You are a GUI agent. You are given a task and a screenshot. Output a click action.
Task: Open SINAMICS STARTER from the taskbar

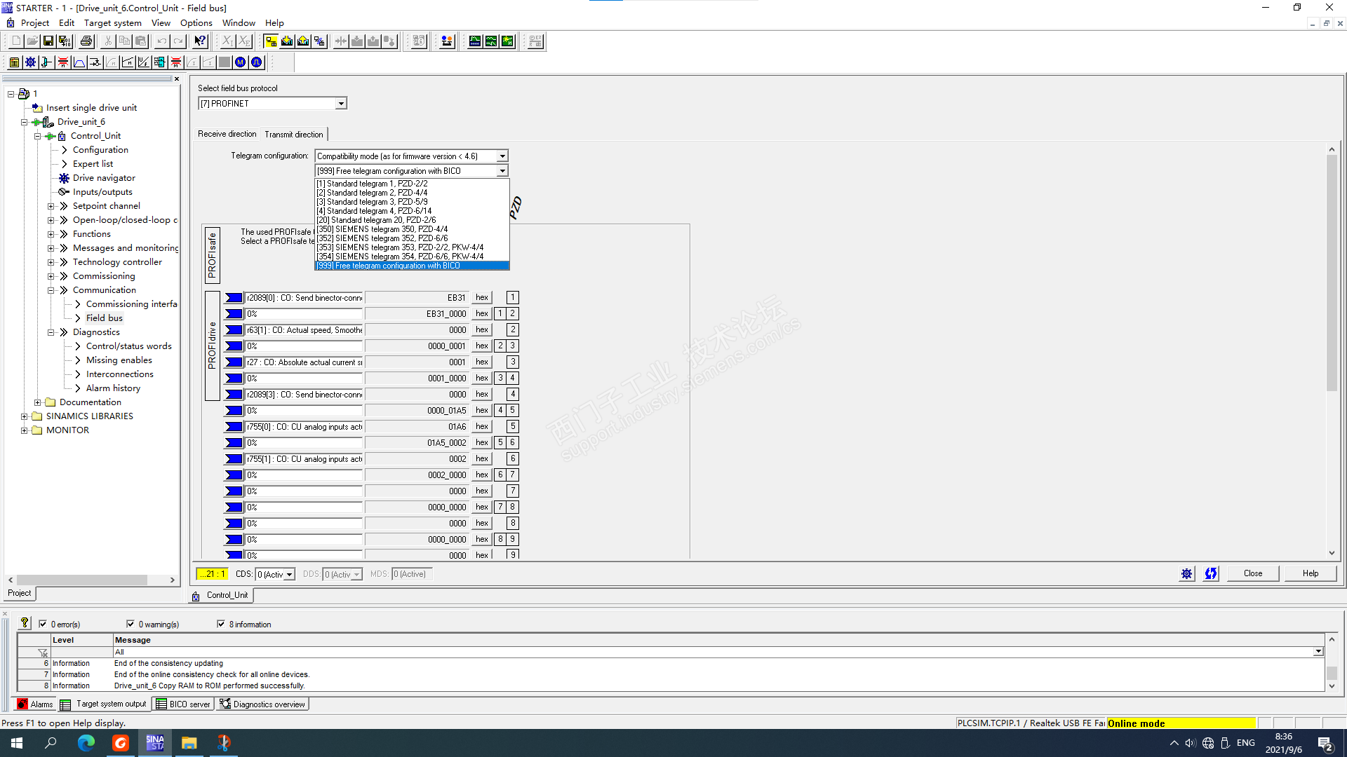click(x=155, y=743)
